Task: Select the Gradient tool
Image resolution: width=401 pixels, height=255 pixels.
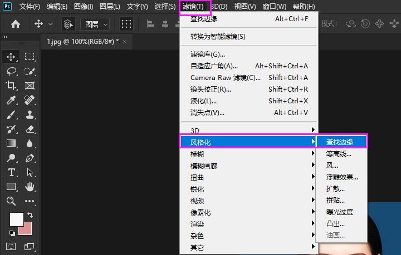Action: (x=11, y=143)
